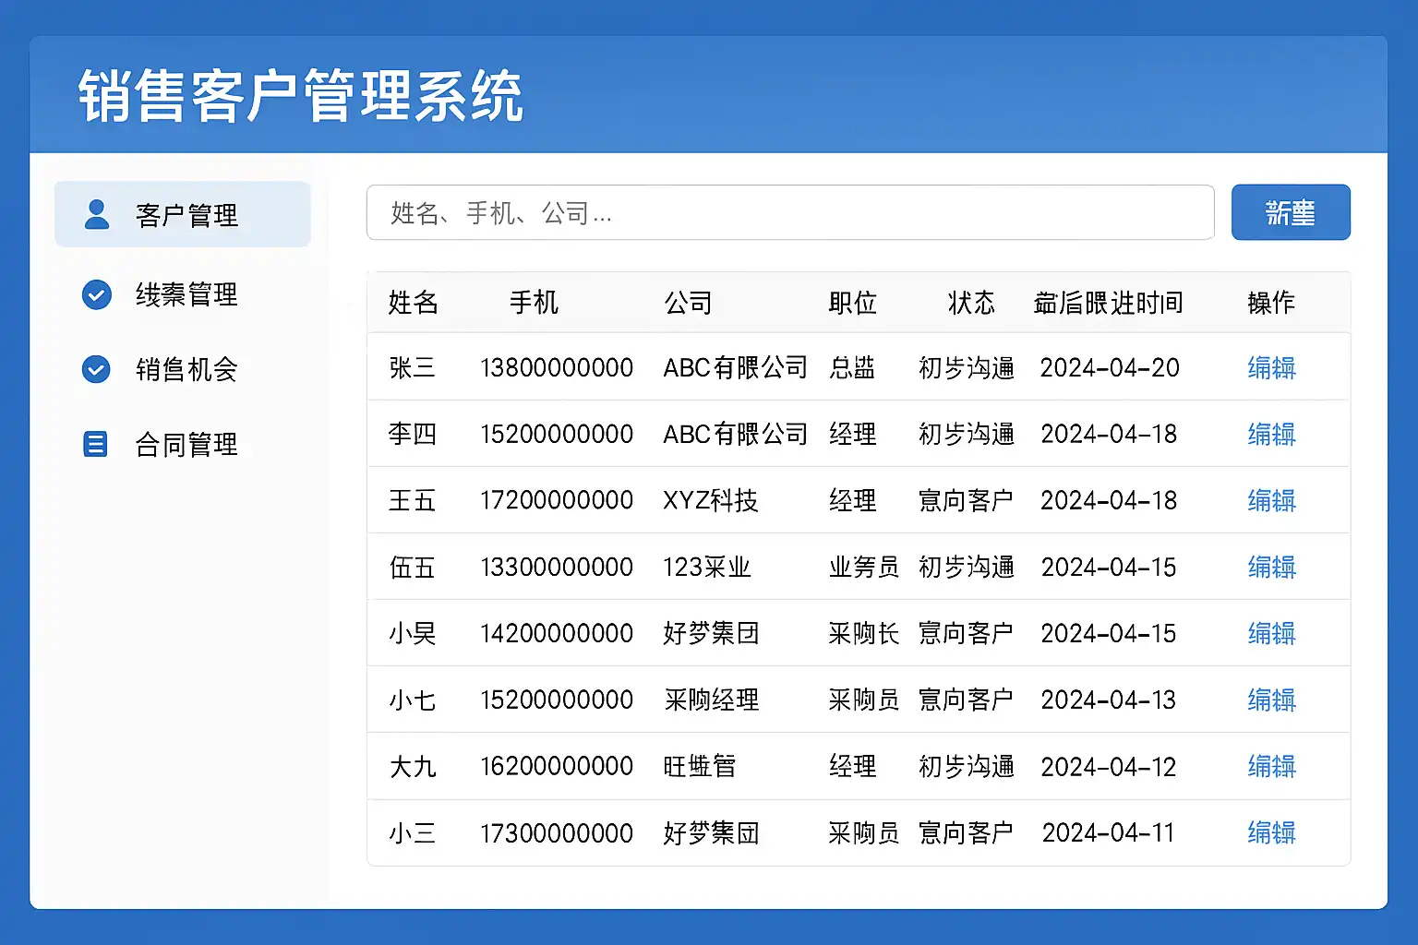Click phone number 13800000000
The width and height of the screenshot is (1418, 945).
[557, 367]
